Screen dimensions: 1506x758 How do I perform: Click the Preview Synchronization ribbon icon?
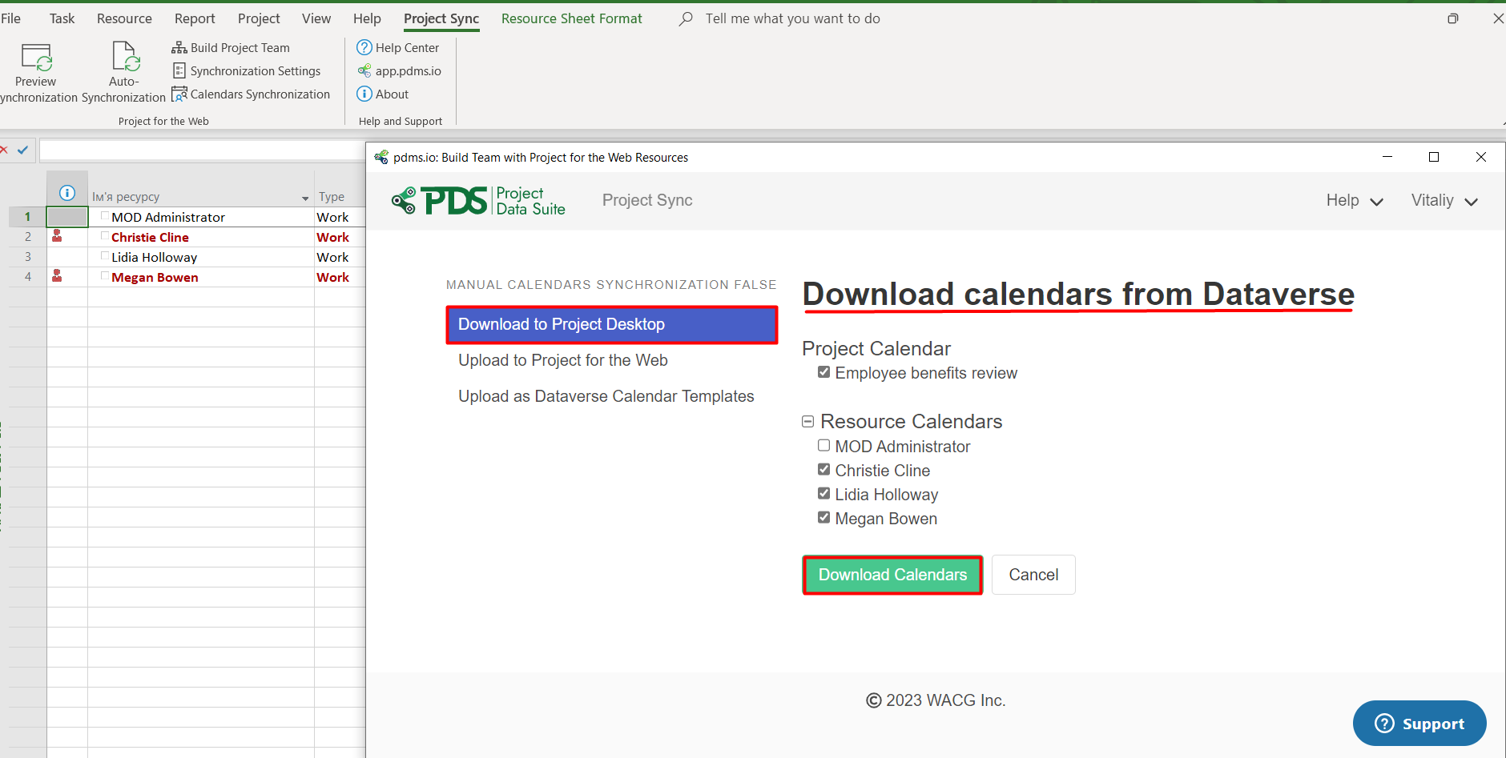[35, 68]
